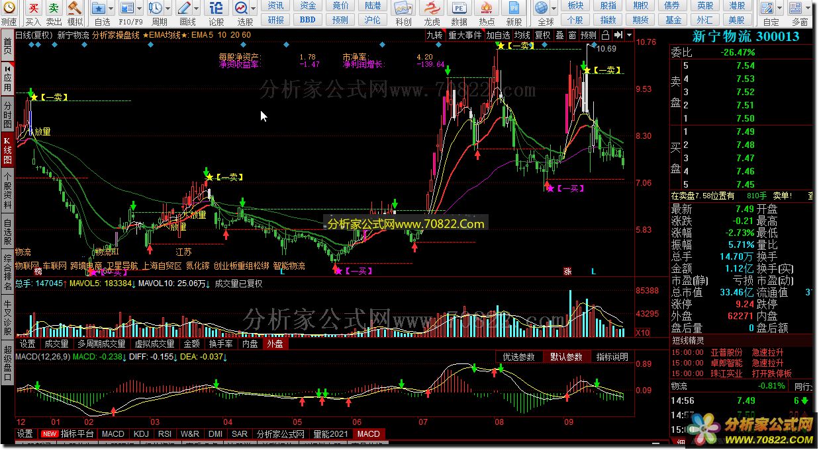The image size is (819, 450).
Task: Open the 测速 speed test clock icon
Action: pos(9,9)
